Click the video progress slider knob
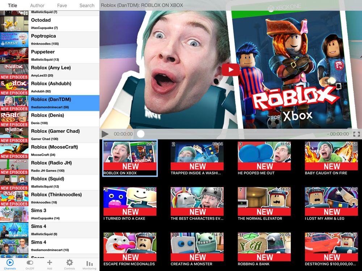The image size is (362, 271). click(x=140, y=134)
